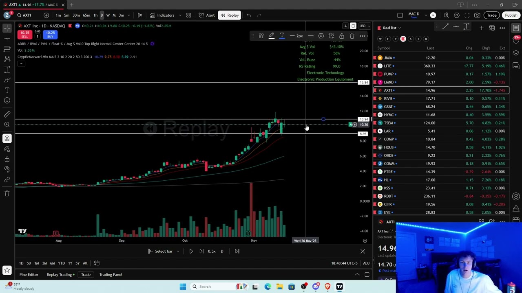Toggle the W filter circle in watchlist
Screen dimensions: 522x293
point(380,39)
